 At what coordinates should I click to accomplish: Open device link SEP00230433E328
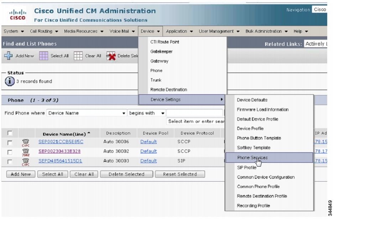pyautogui.click(x=59, y=151)
